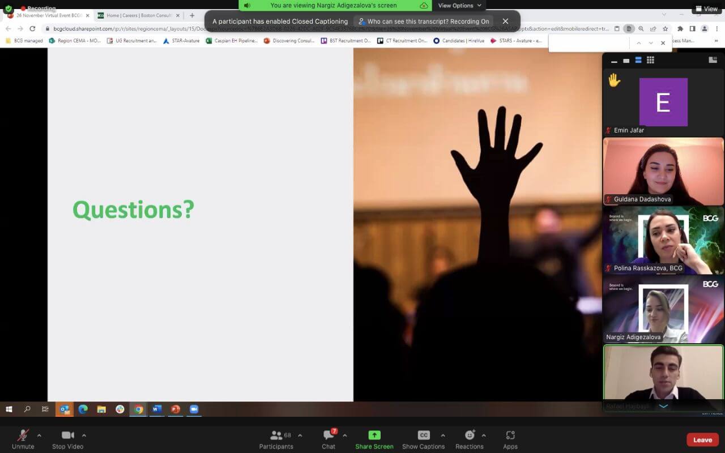
Task: Select Guldana Dadashova's video thumbnail
Action: 663,171
